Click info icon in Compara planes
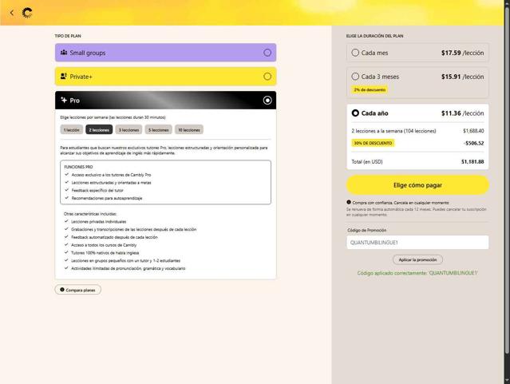 click(62, 289)
